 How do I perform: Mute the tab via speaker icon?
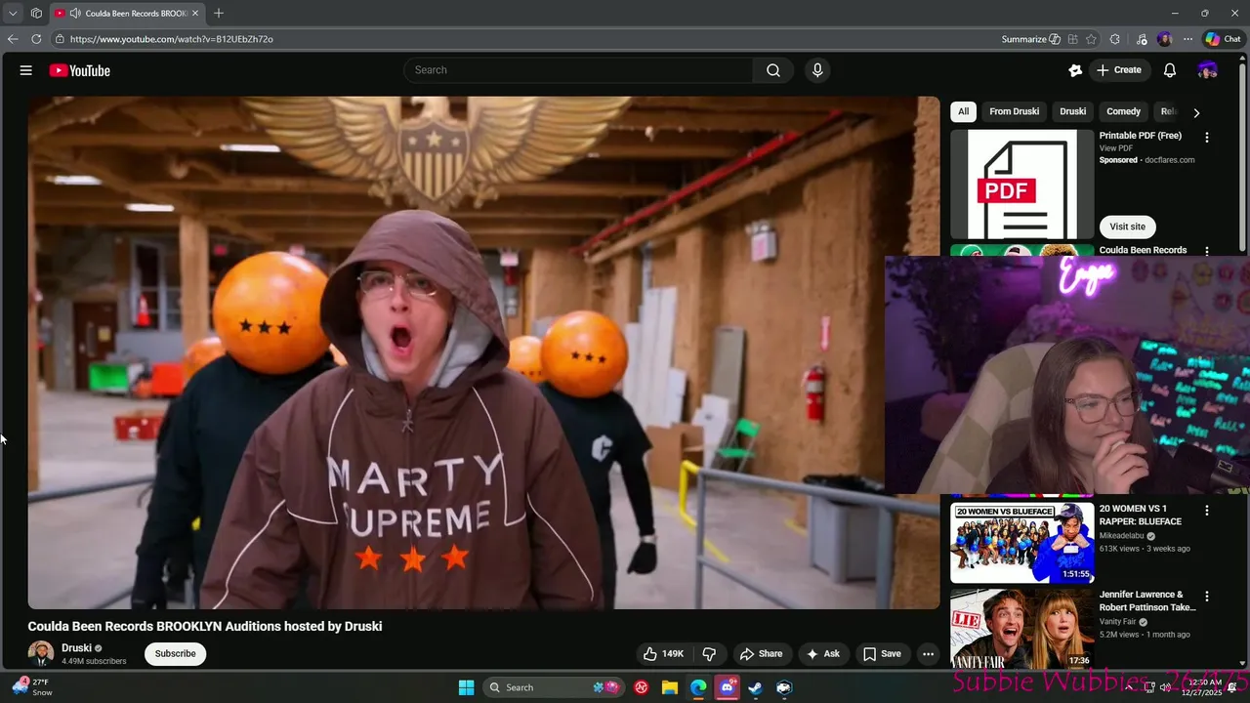pos(75,13)
